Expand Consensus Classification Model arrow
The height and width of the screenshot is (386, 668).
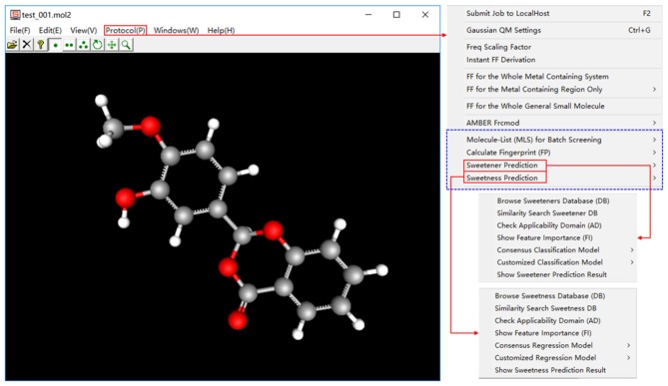632,249
